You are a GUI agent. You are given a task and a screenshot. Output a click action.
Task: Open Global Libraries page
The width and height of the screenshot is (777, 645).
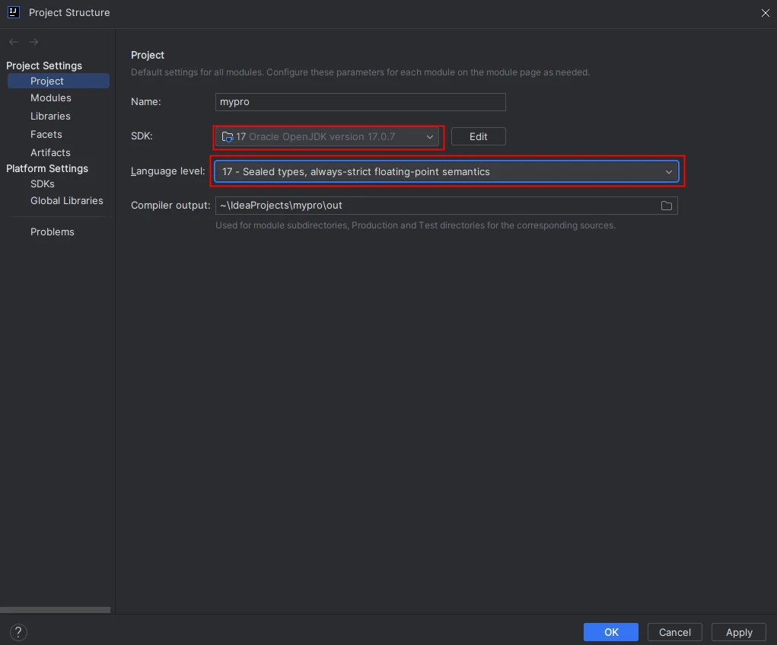[x=67, y=201]
